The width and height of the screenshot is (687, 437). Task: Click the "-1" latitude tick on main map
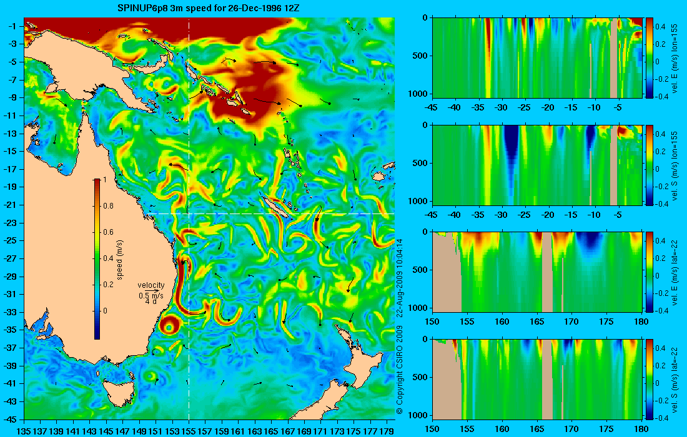13,26
